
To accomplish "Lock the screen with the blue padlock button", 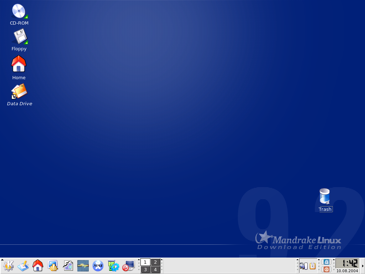I will pyautogui.click(x=327, y=262).
